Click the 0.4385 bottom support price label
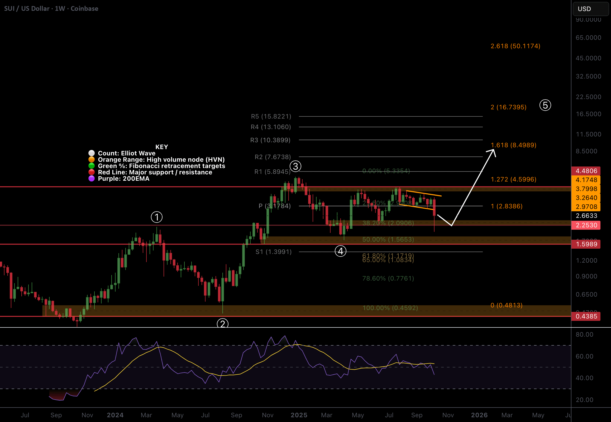The width and height of the screenshot is (611, 422). pos(586,316)
